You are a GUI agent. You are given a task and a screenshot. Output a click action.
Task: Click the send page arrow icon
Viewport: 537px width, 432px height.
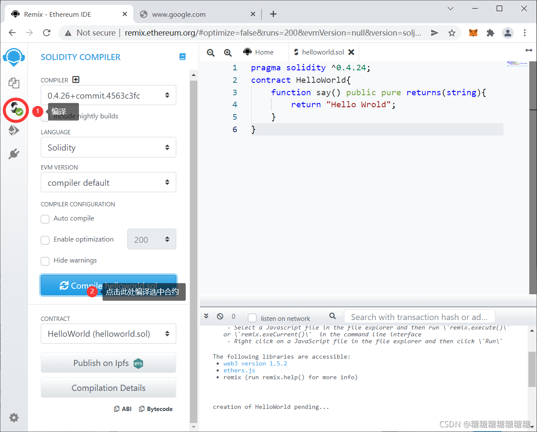pyautogui.click(x=434, y=33)
